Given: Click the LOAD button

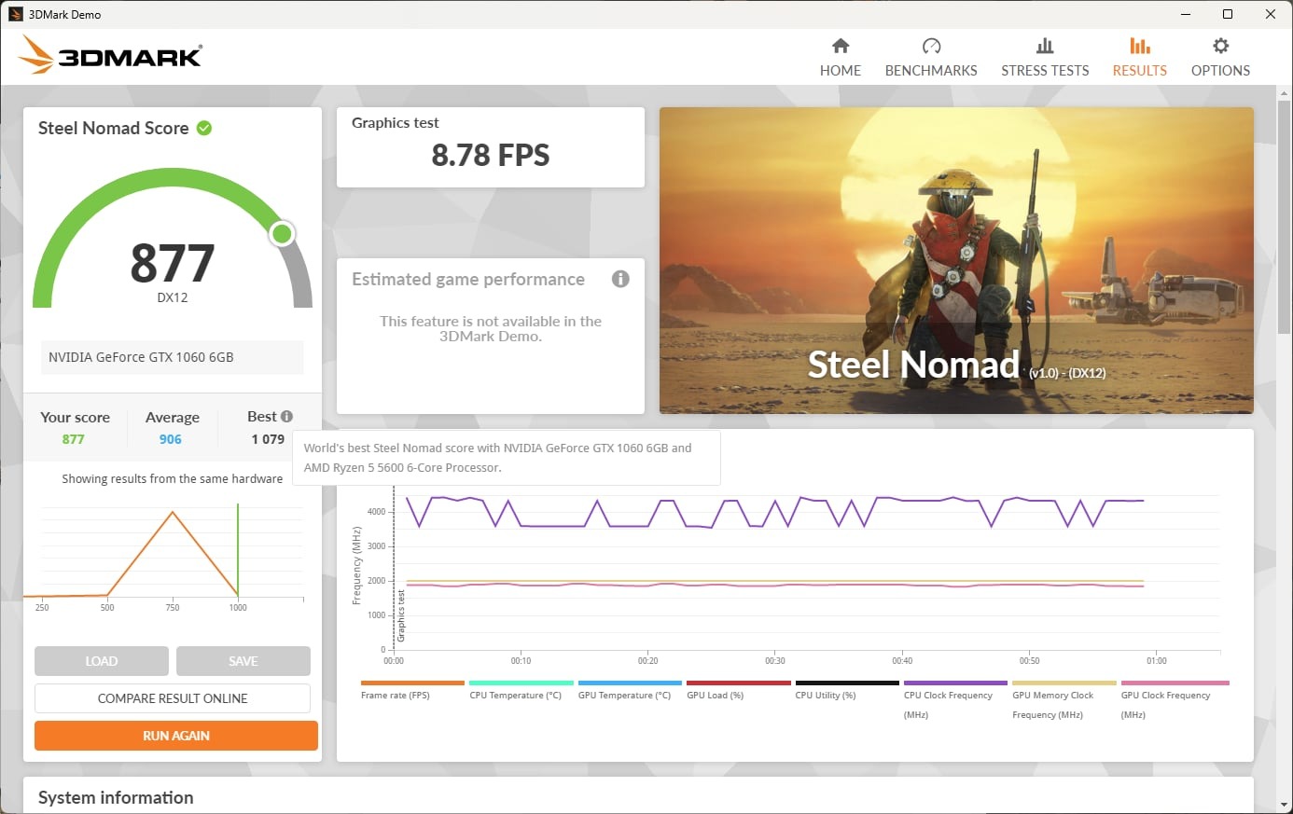Looking at the screenshot, I should pyautogui.click(x=102, y=661).
